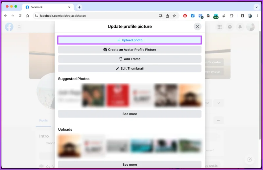Select the black-and-white suggested photo thumbnail

(166, 96)
